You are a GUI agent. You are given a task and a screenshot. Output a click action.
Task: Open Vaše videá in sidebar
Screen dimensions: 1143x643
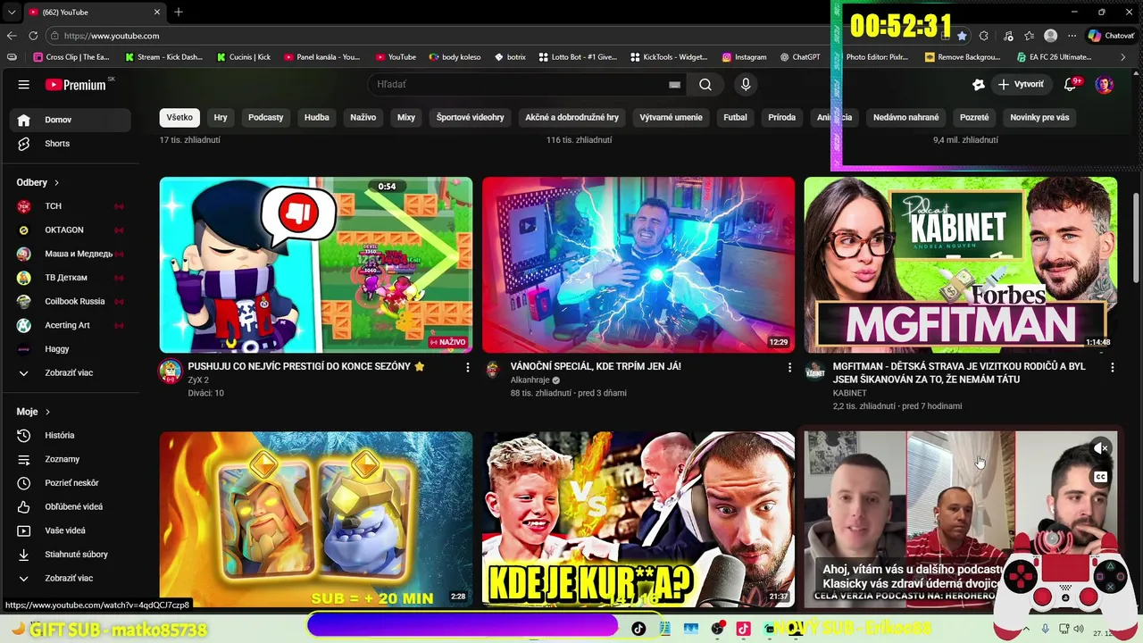point(70,530)
